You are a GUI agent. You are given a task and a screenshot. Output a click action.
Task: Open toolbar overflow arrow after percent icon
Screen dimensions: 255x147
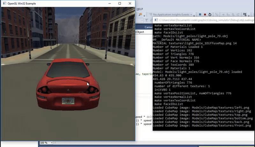(249, 16)
